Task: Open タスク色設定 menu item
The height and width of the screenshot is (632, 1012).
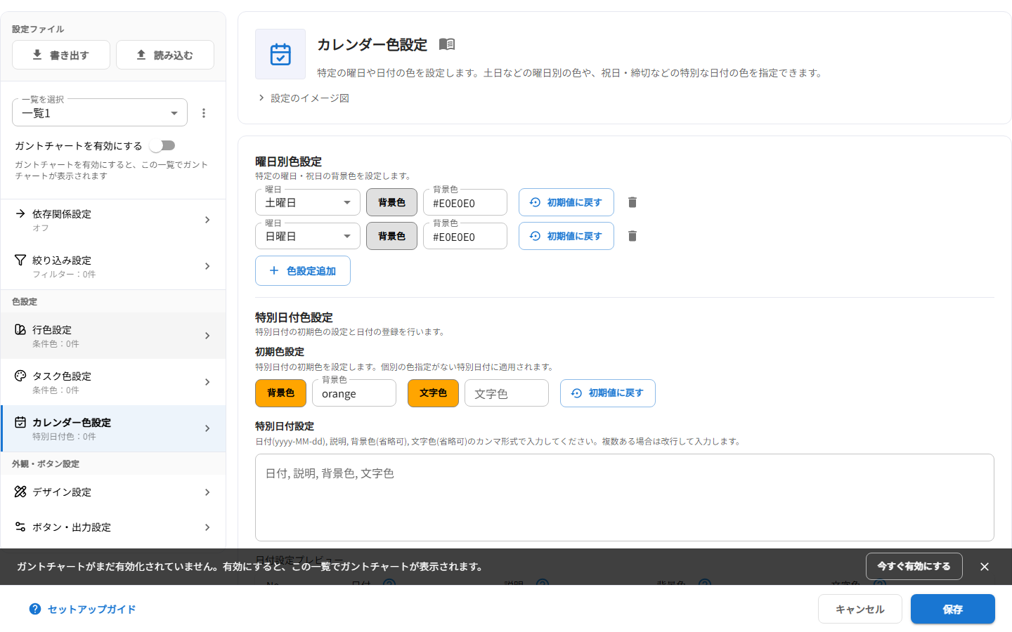Action: pos(113,382)
